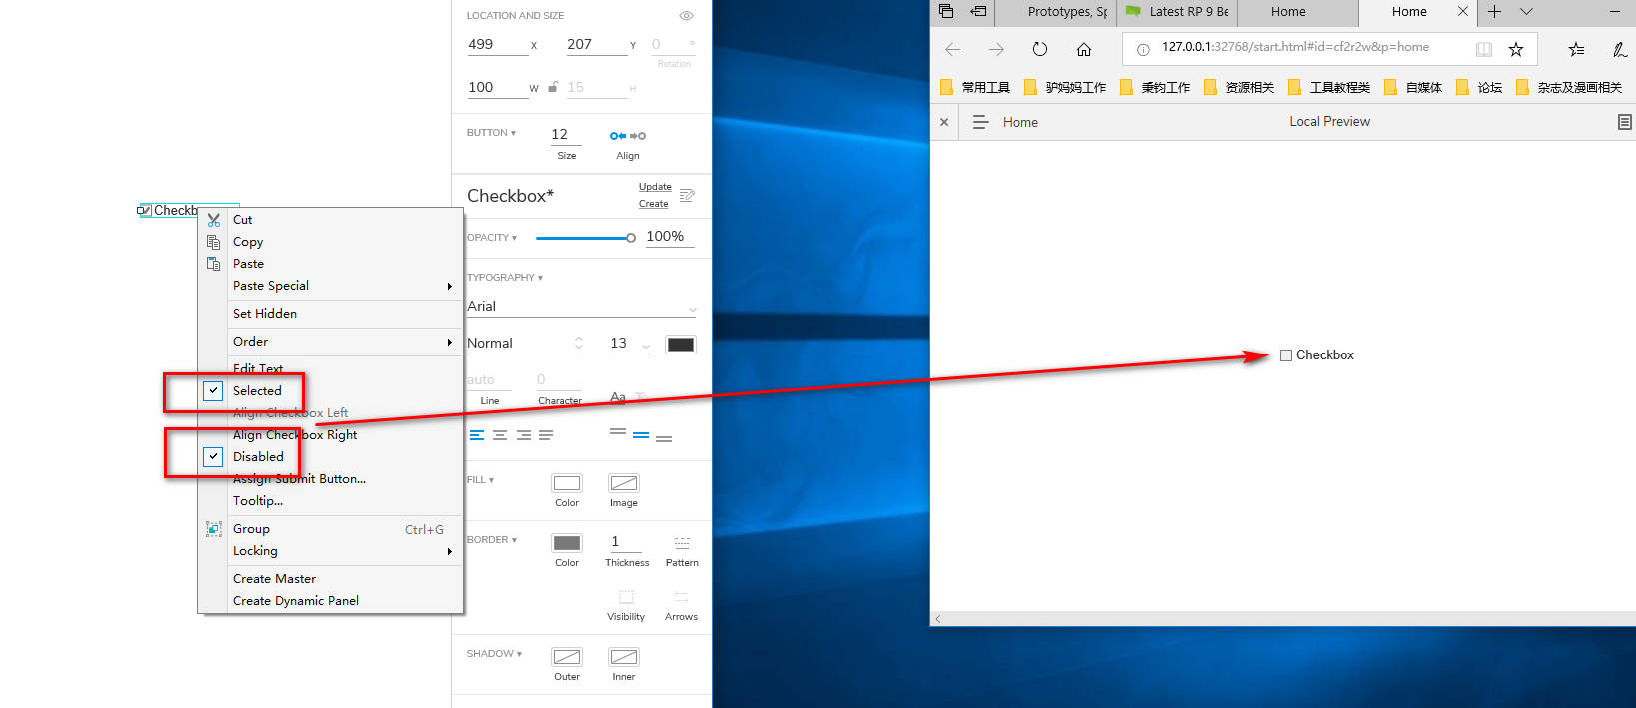The height and width of the screenshot is (708, 1636).
Task: Click the Create style link
Action: pos(653,204)
